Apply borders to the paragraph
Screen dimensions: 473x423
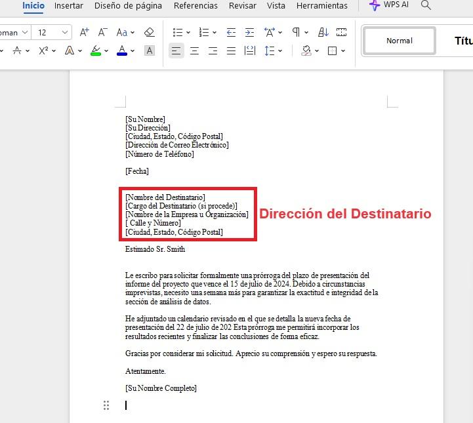332,50
